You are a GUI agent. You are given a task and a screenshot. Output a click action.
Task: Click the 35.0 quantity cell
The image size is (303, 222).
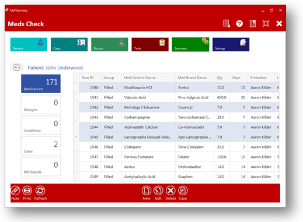pos(222,147)
